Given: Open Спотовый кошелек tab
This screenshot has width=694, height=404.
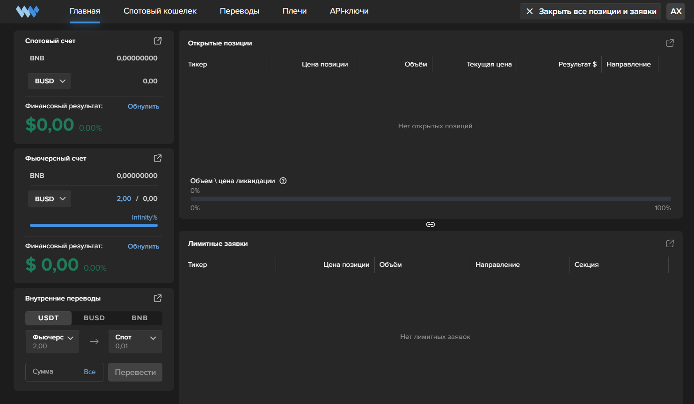Looking at the screenshot, I should point(160,11).
